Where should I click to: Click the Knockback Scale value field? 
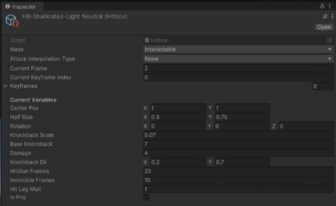point(238,135)
